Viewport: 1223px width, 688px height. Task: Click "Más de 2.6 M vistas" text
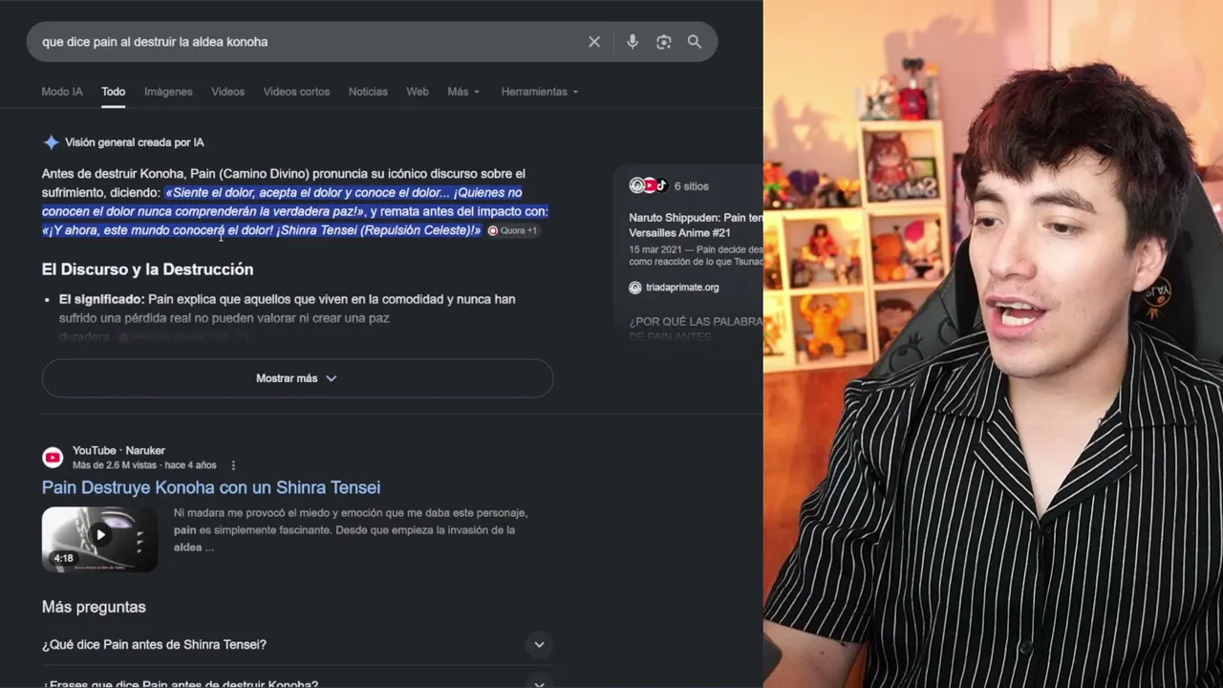116,465
